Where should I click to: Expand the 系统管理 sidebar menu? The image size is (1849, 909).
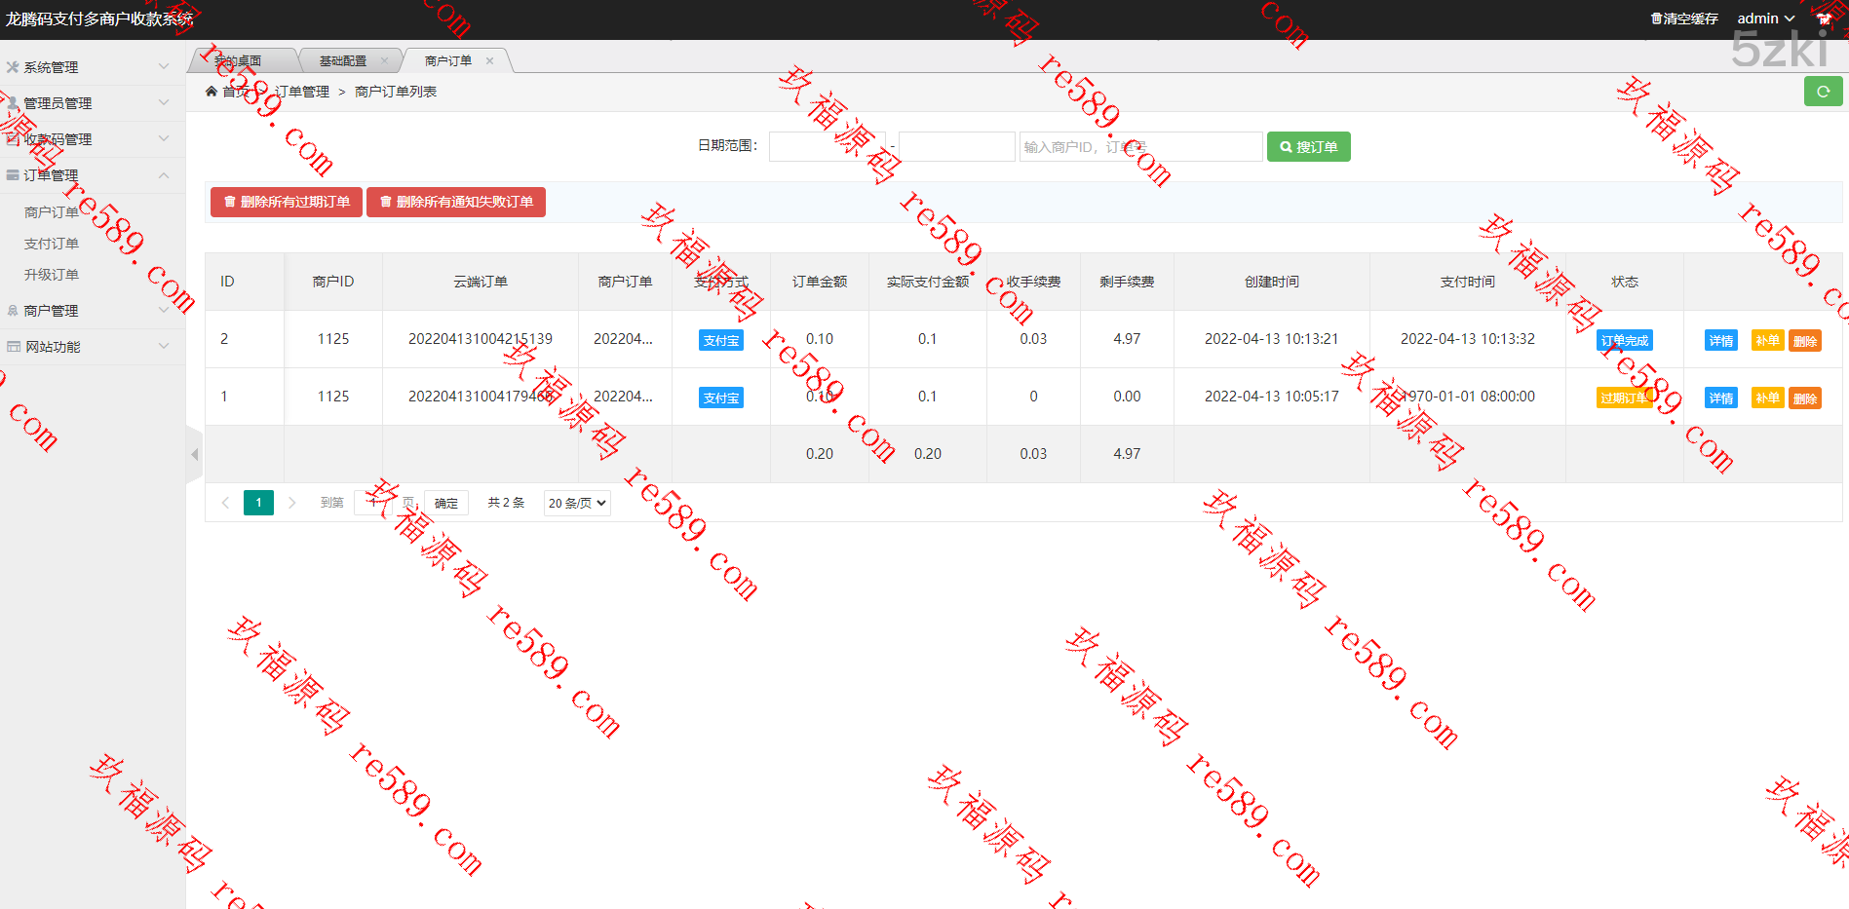coord(88,67)
